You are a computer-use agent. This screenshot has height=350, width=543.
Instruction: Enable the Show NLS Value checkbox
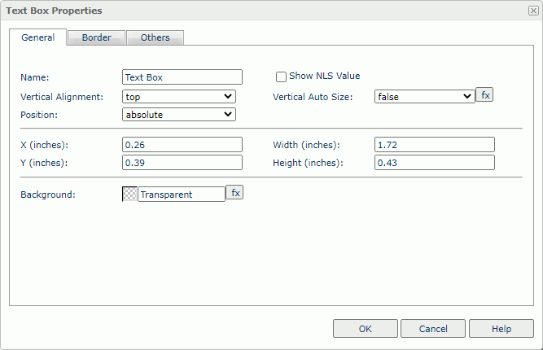pos(282,77)
